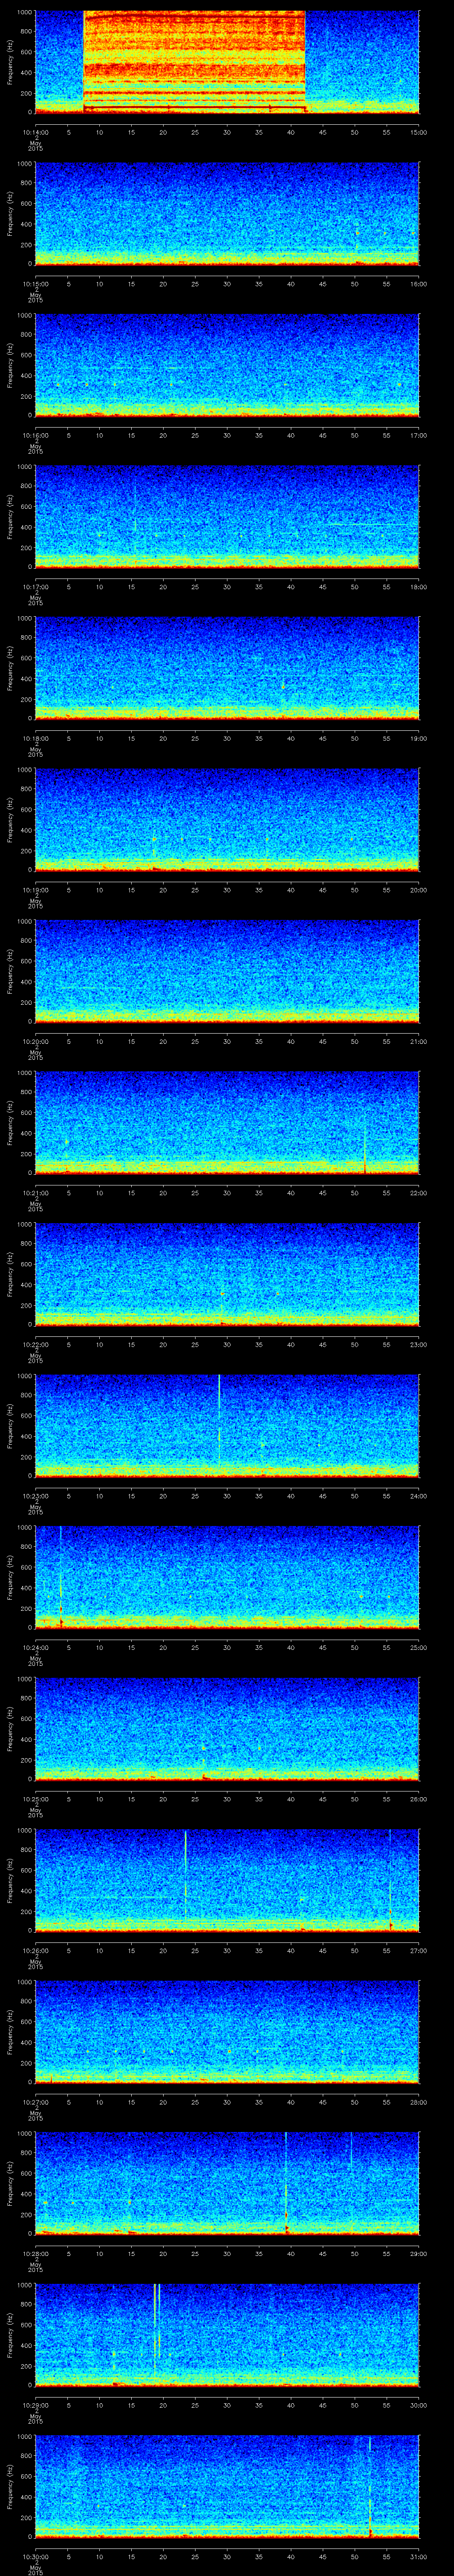
Task: Select the spectrogram panel starting at 10:20:00
Action: tap(227, 971)
